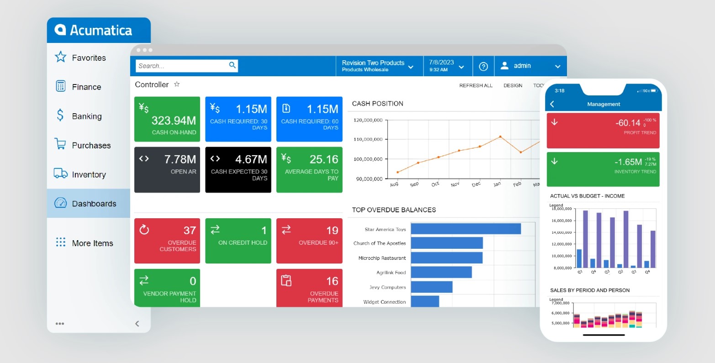The width and height of the screenshot is (715, 363).
Task: Click the Widget Connection bar
Action: 425,301
